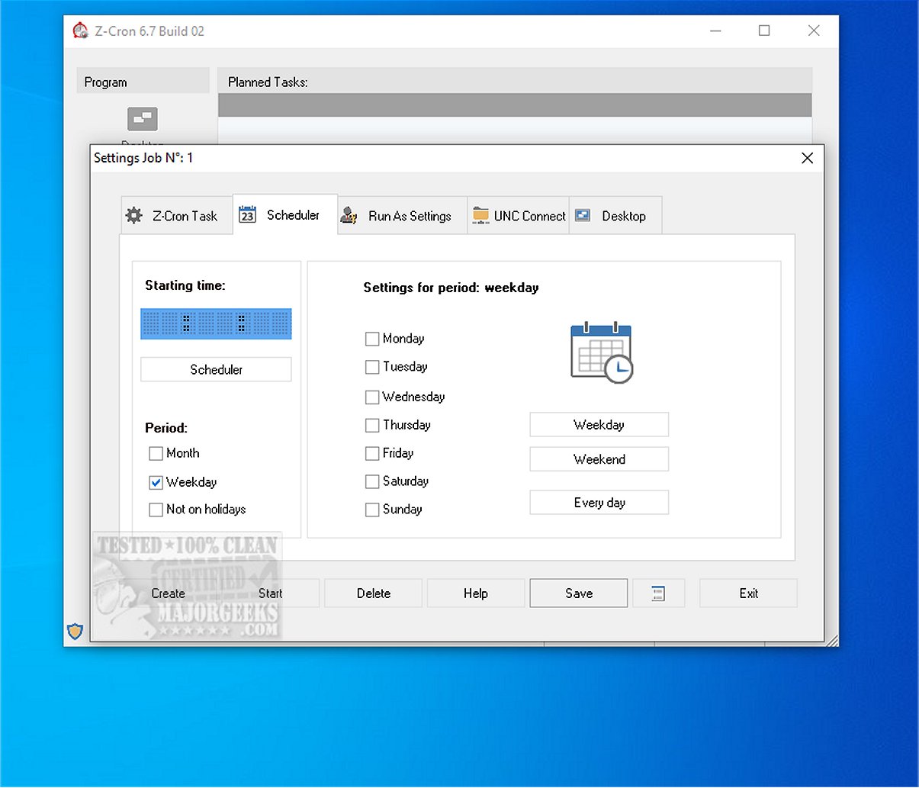Viewport: 919px width, 788px height.
Task: Click the shield icon at bottom left
Action: pyautogui.click(x=75, y=631)
